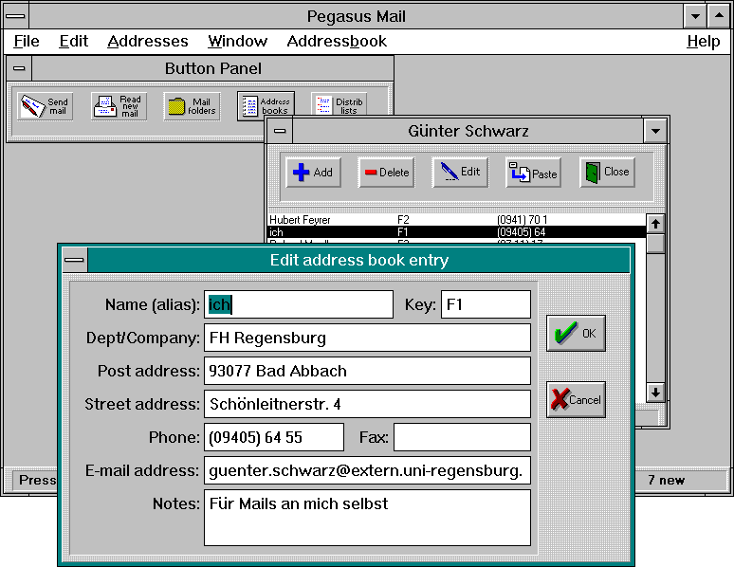Screen dimensions: 734x567
Task: Open the Window menu
Action: click(238, 41)
